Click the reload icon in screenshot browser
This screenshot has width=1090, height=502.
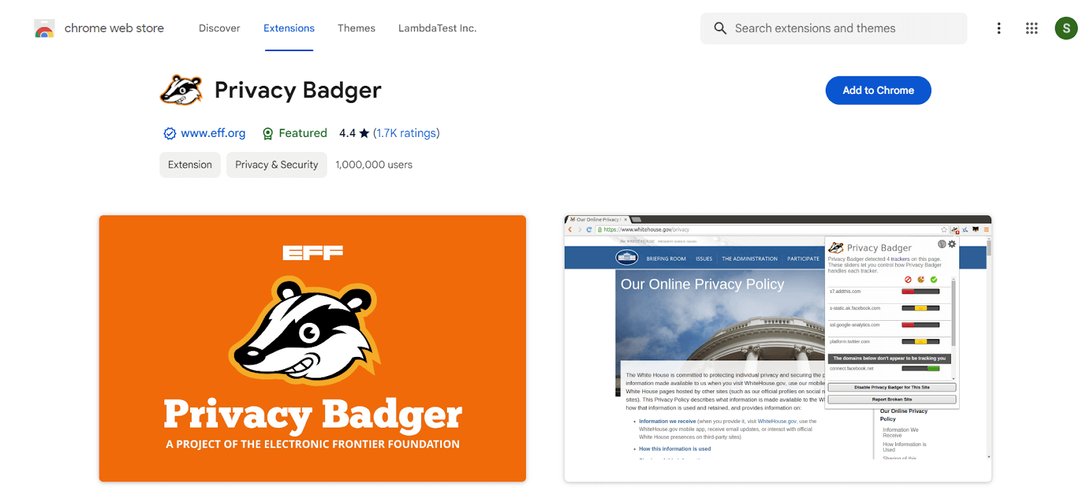click(x=589, y=230)
